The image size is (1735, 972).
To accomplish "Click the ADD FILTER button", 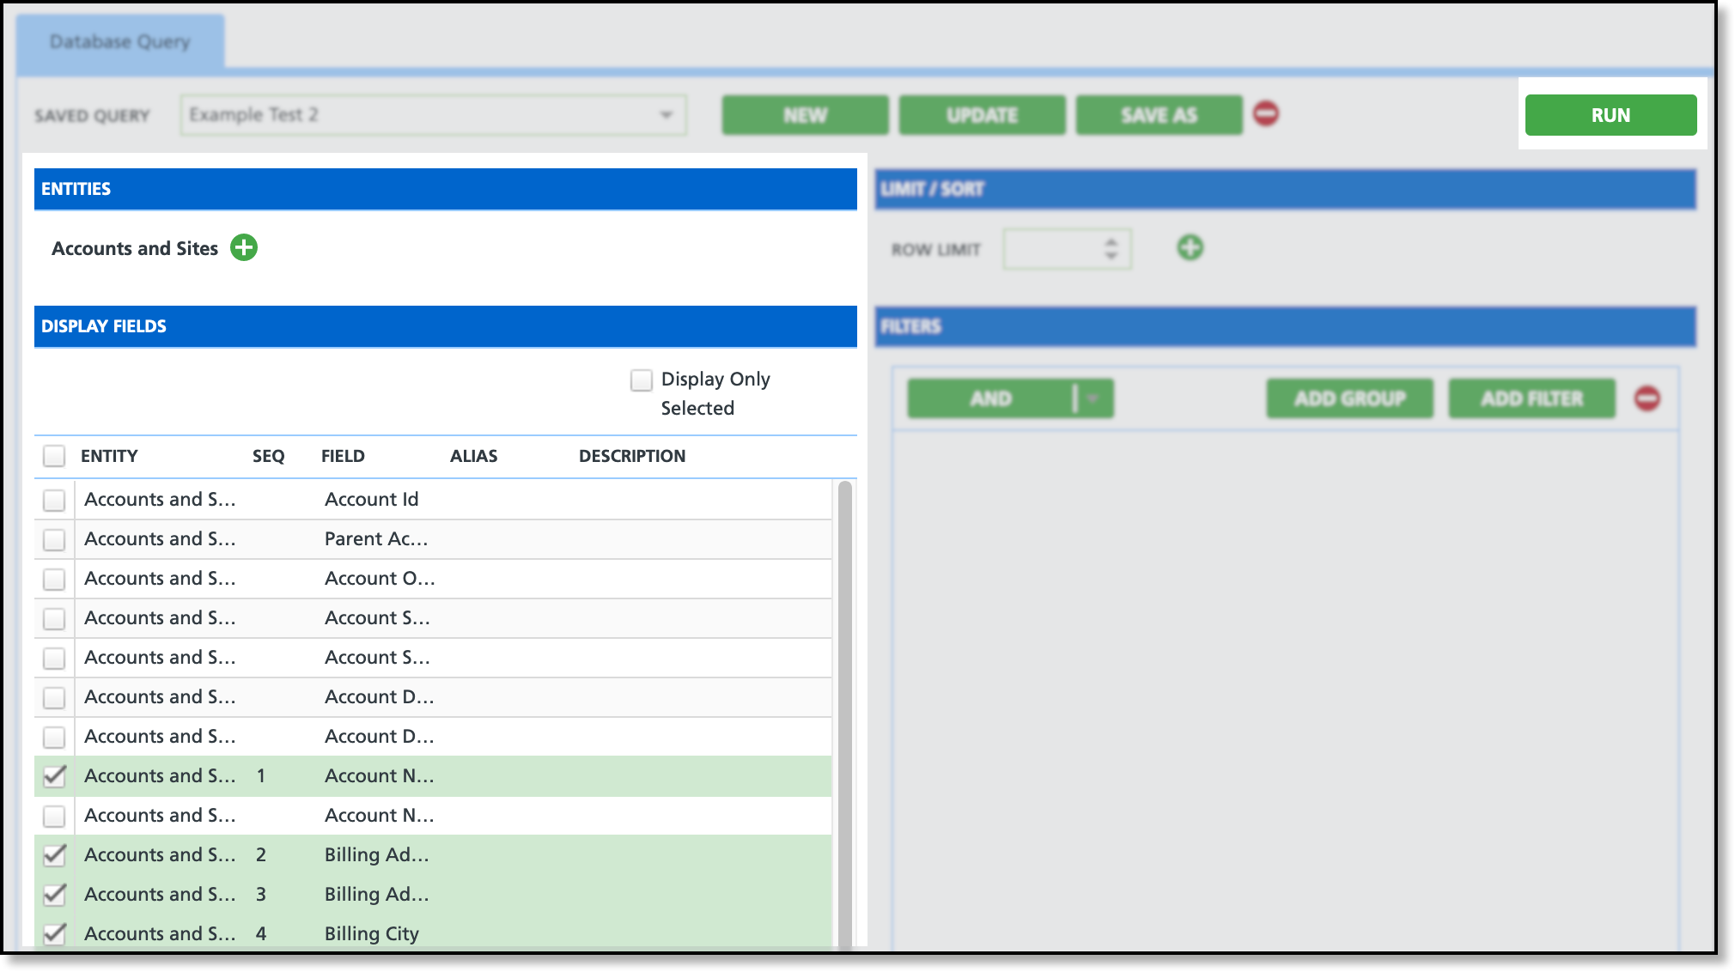I will tap(1531, 398).
